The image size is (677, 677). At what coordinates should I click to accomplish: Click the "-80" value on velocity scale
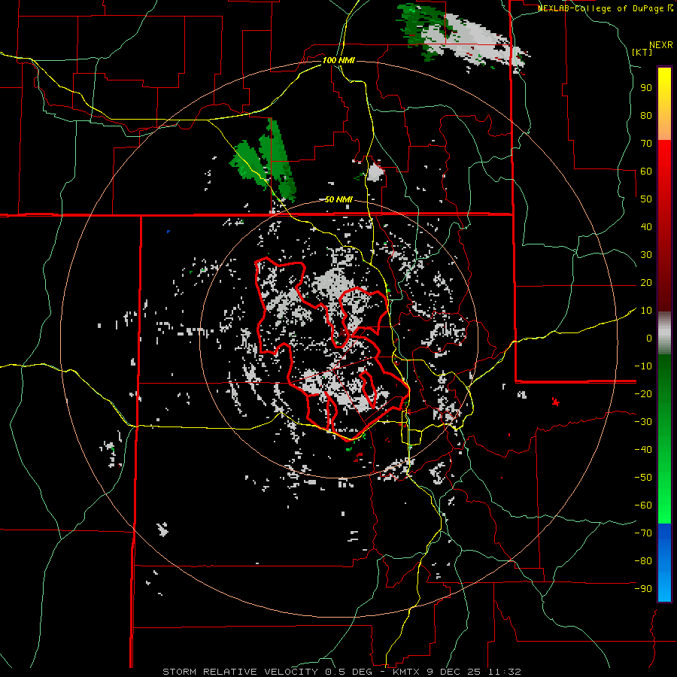(x=643, y=561)
